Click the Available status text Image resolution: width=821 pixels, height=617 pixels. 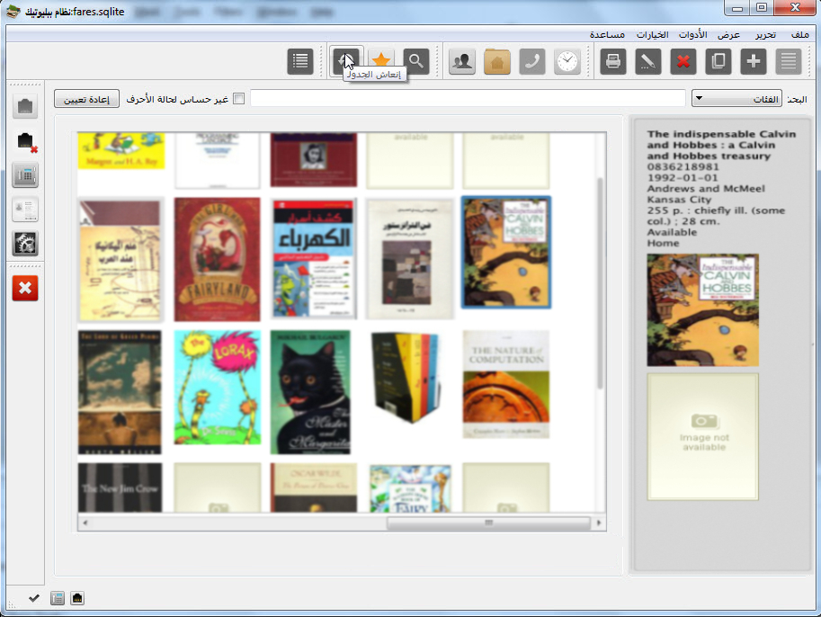(672, 232)
